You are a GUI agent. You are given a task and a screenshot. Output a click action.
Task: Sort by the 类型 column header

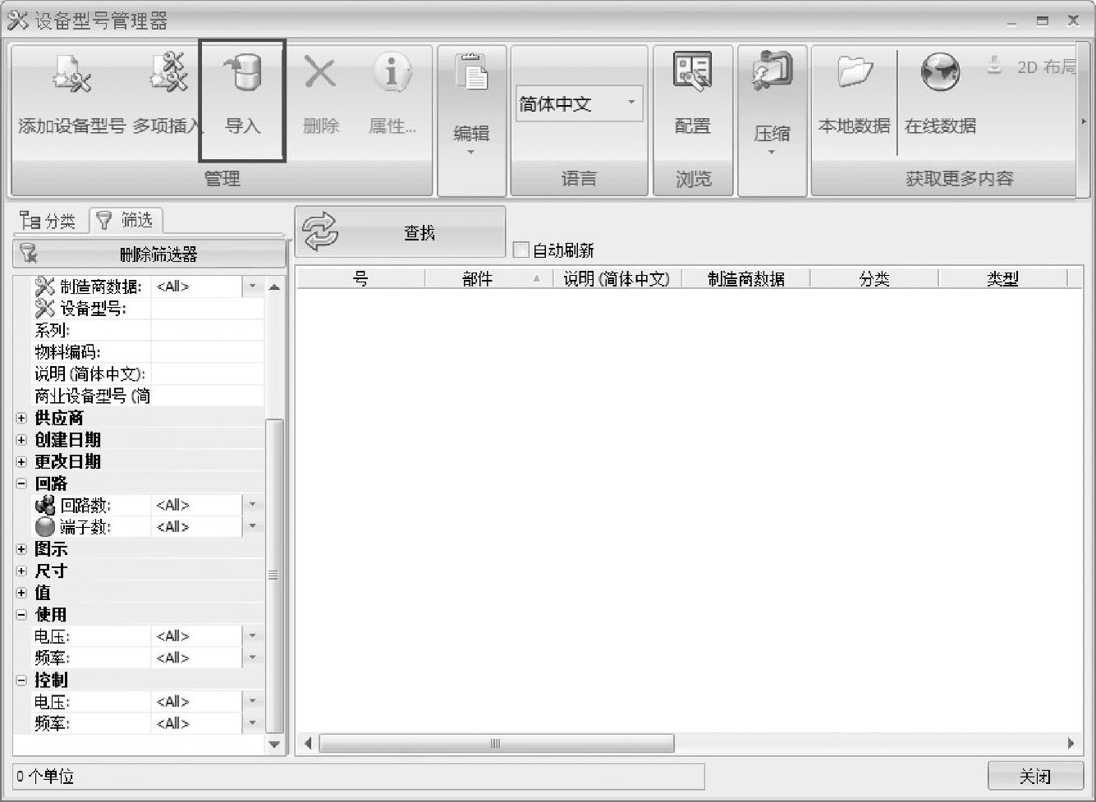click(1002, 279)
